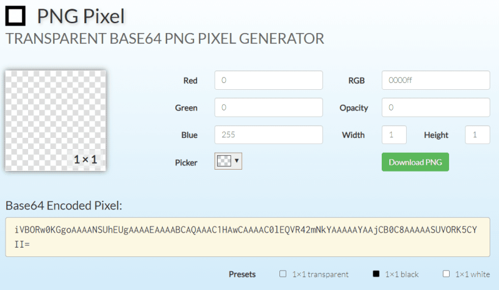Click the Blue value input field

click(268, 135)
